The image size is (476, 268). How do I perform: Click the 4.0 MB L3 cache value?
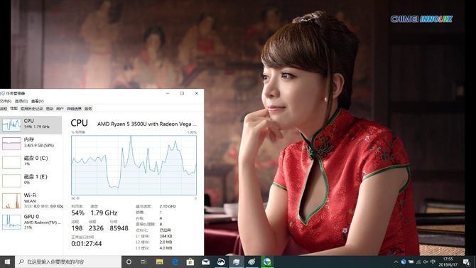pyautogui.click(x=166, y=248)
